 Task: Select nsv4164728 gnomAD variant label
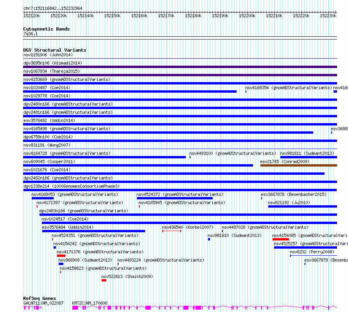[x=67, y=153]
